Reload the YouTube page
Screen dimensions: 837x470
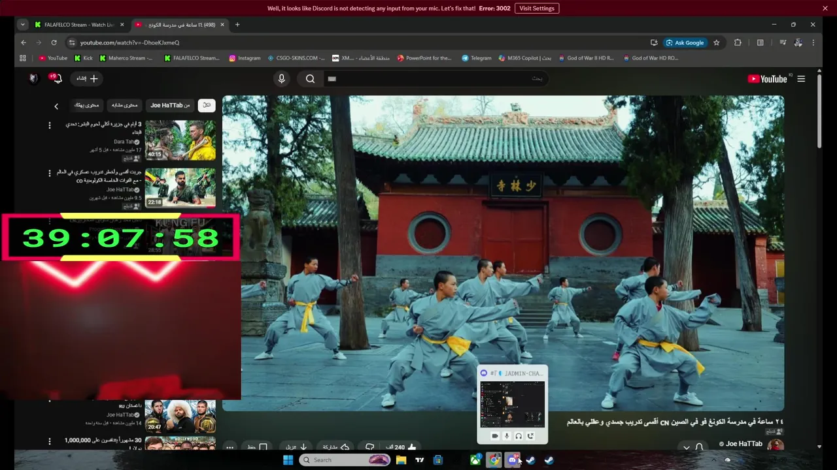[54, 42]
